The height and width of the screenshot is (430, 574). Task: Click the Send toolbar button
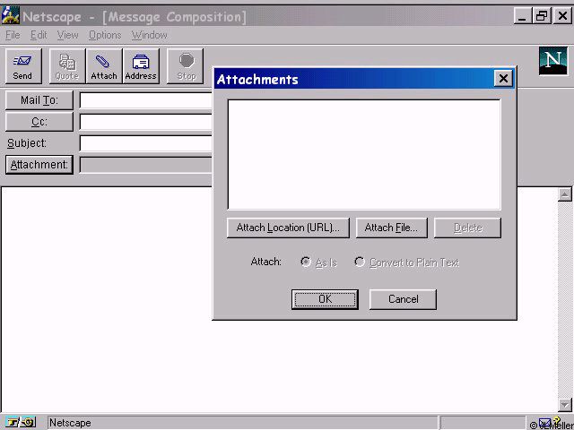[23, 66]
